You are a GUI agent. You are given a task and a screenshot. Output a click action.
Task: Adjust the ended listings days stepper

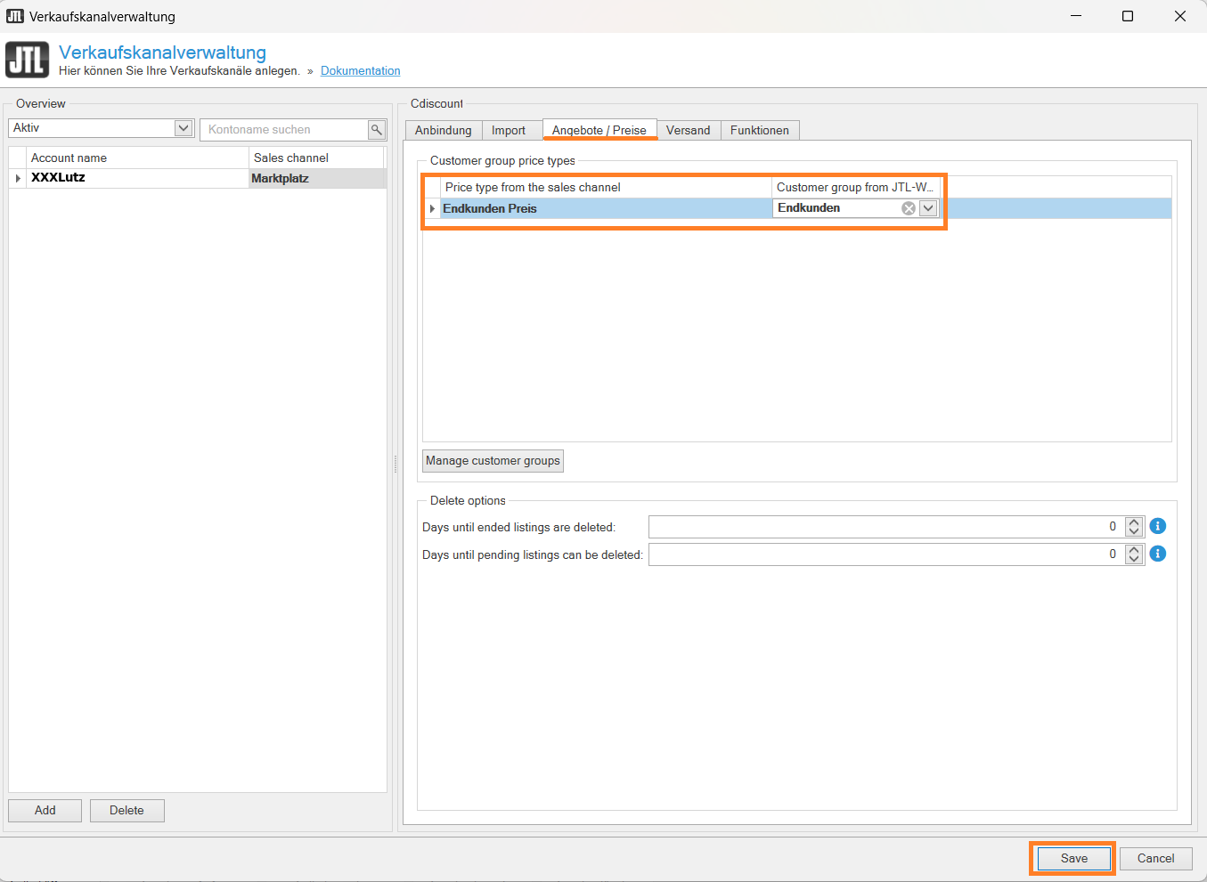pos(1133,527)
